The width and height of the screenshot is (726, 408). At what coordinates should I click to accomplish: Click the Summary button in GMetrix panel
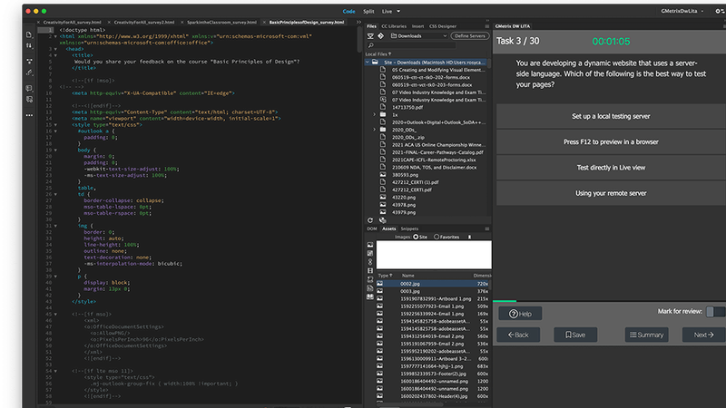pyautogui.click(x=646, y=335)
